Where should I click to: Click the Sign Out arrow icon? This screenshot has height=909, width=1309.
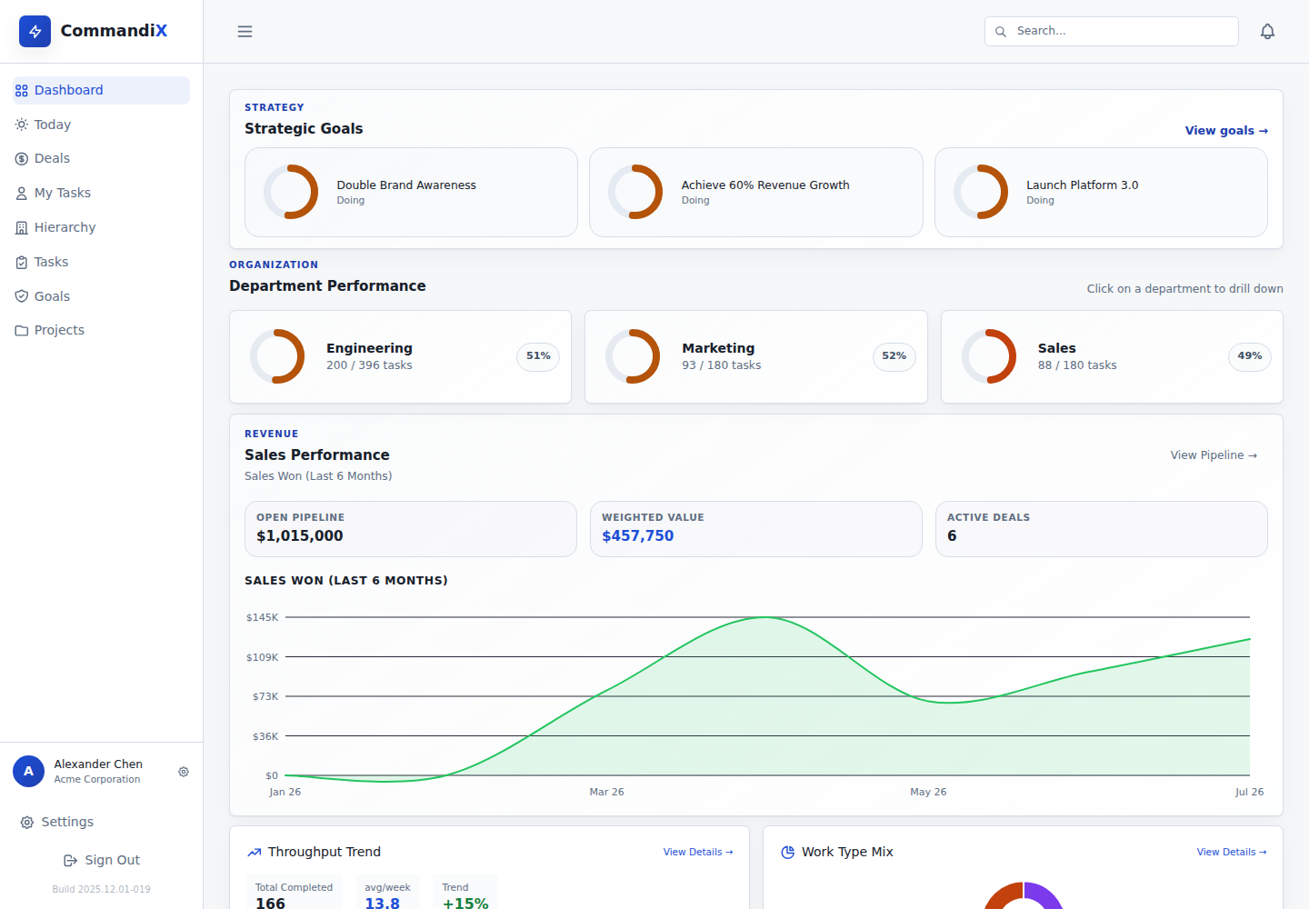point(70,861)
